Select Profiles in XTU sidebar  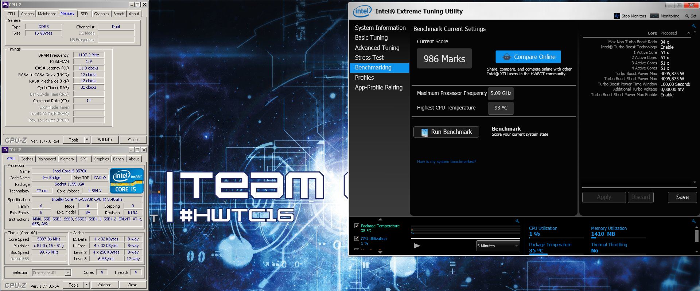pyautogui.click(x=364, y=77)
